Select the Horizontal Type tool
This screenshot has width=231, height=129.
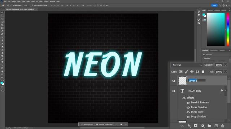pos(2,62)
